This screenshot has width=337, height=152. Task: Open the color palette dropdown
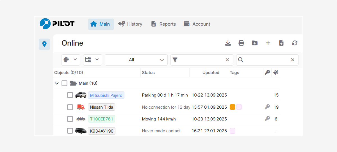click(x=70, y=60)
